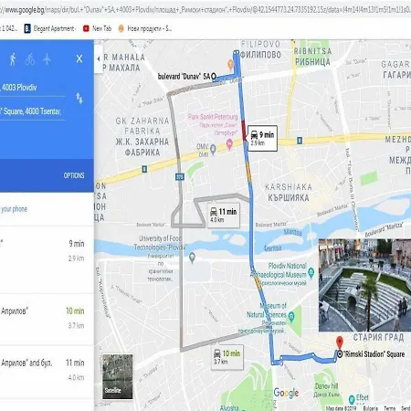
Task: Select the 11 min 4.0 km route in list
Action: coord(47,371)
